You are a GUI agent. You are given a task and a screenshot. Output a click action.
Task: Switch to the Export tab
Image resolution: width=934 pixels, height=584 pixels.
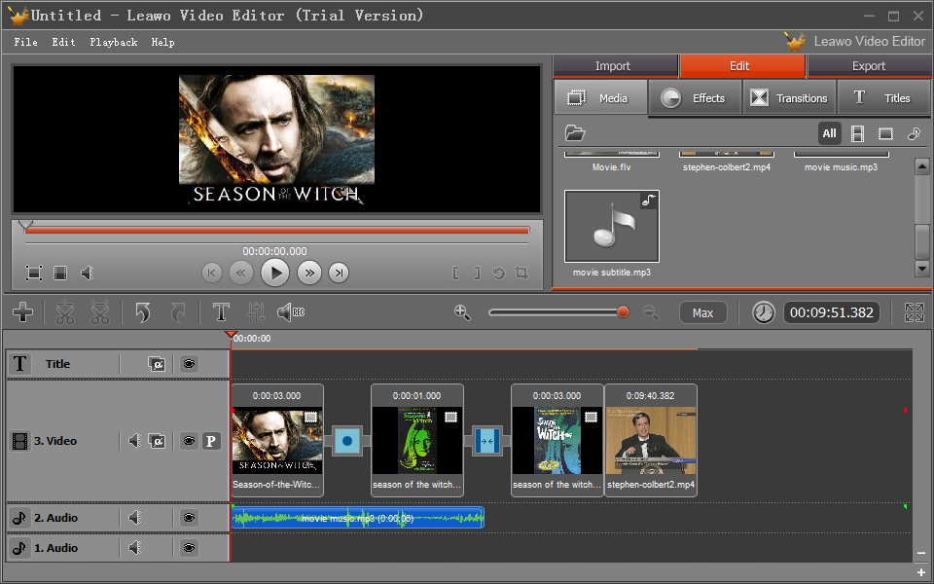(x=870, y=66)
